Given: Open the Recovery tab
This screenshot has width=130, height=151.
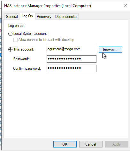Looking at the screenshot, I should coord(44,17).
